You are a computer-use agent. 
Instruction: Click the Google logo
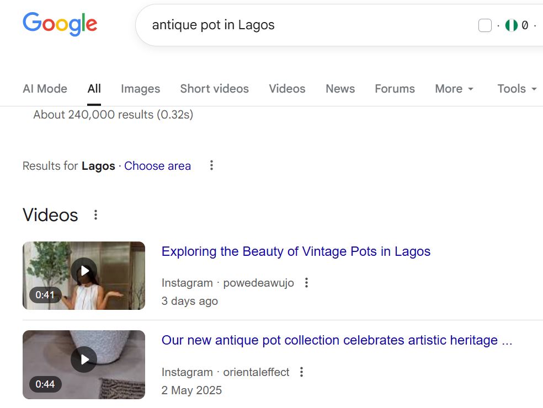point(60,24)
